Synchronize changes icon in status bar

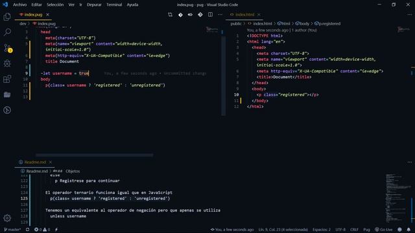(27, 230)
